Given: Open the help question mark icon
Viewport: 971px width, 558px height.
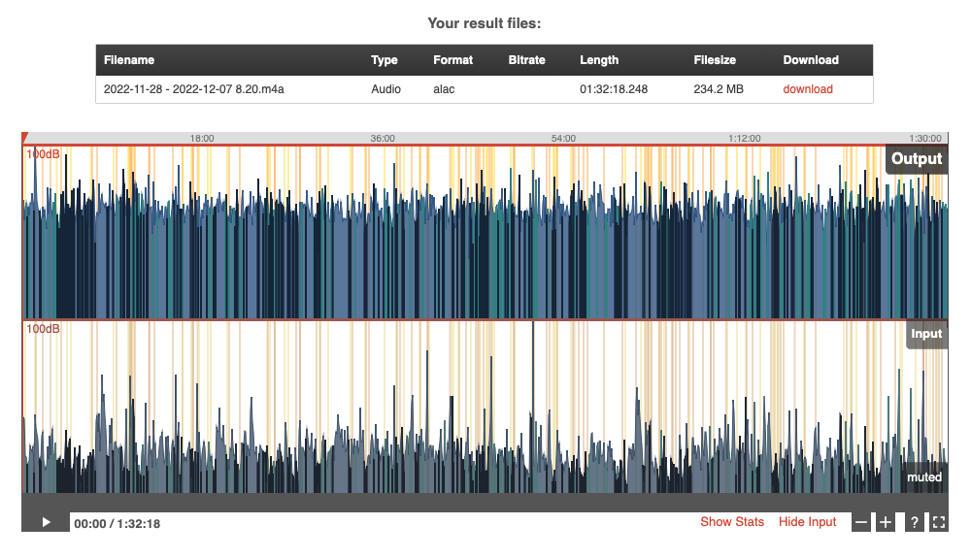Looking at the screenshot, I should [x=914, y=522].
